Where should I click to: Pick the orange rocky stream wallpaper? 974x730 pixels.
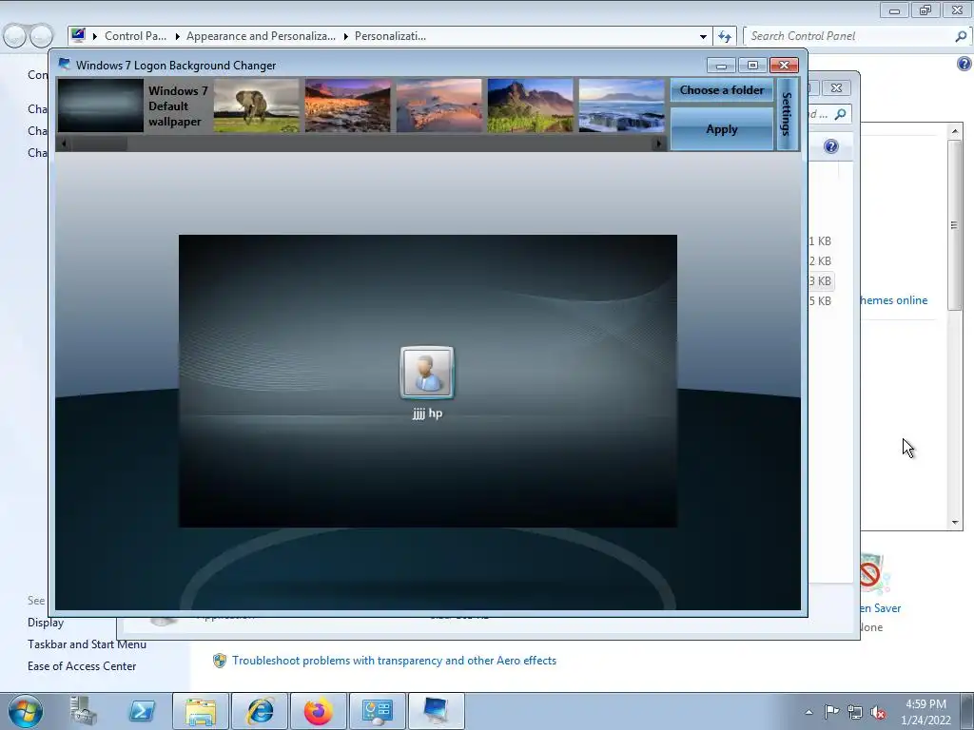(x=348, y=106)
